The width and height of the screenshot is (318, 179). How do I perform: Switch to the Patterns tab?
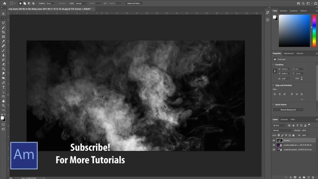click(304, 11)
